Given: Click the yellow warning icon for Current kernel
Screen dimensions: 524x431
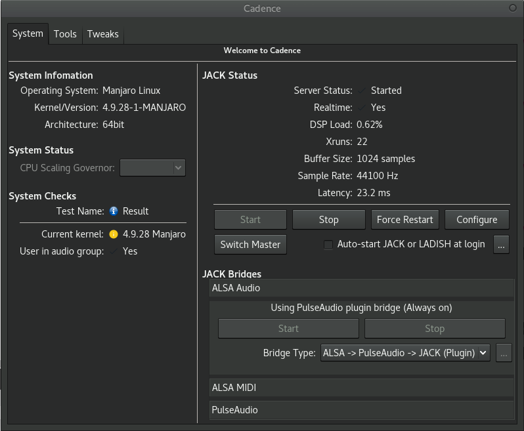Looking at the screenshot, I should coord(114,234).
